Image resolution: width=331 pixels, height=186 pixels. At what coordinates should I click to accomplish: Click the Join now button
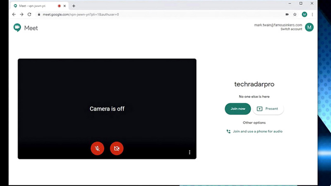click(238, 109)
